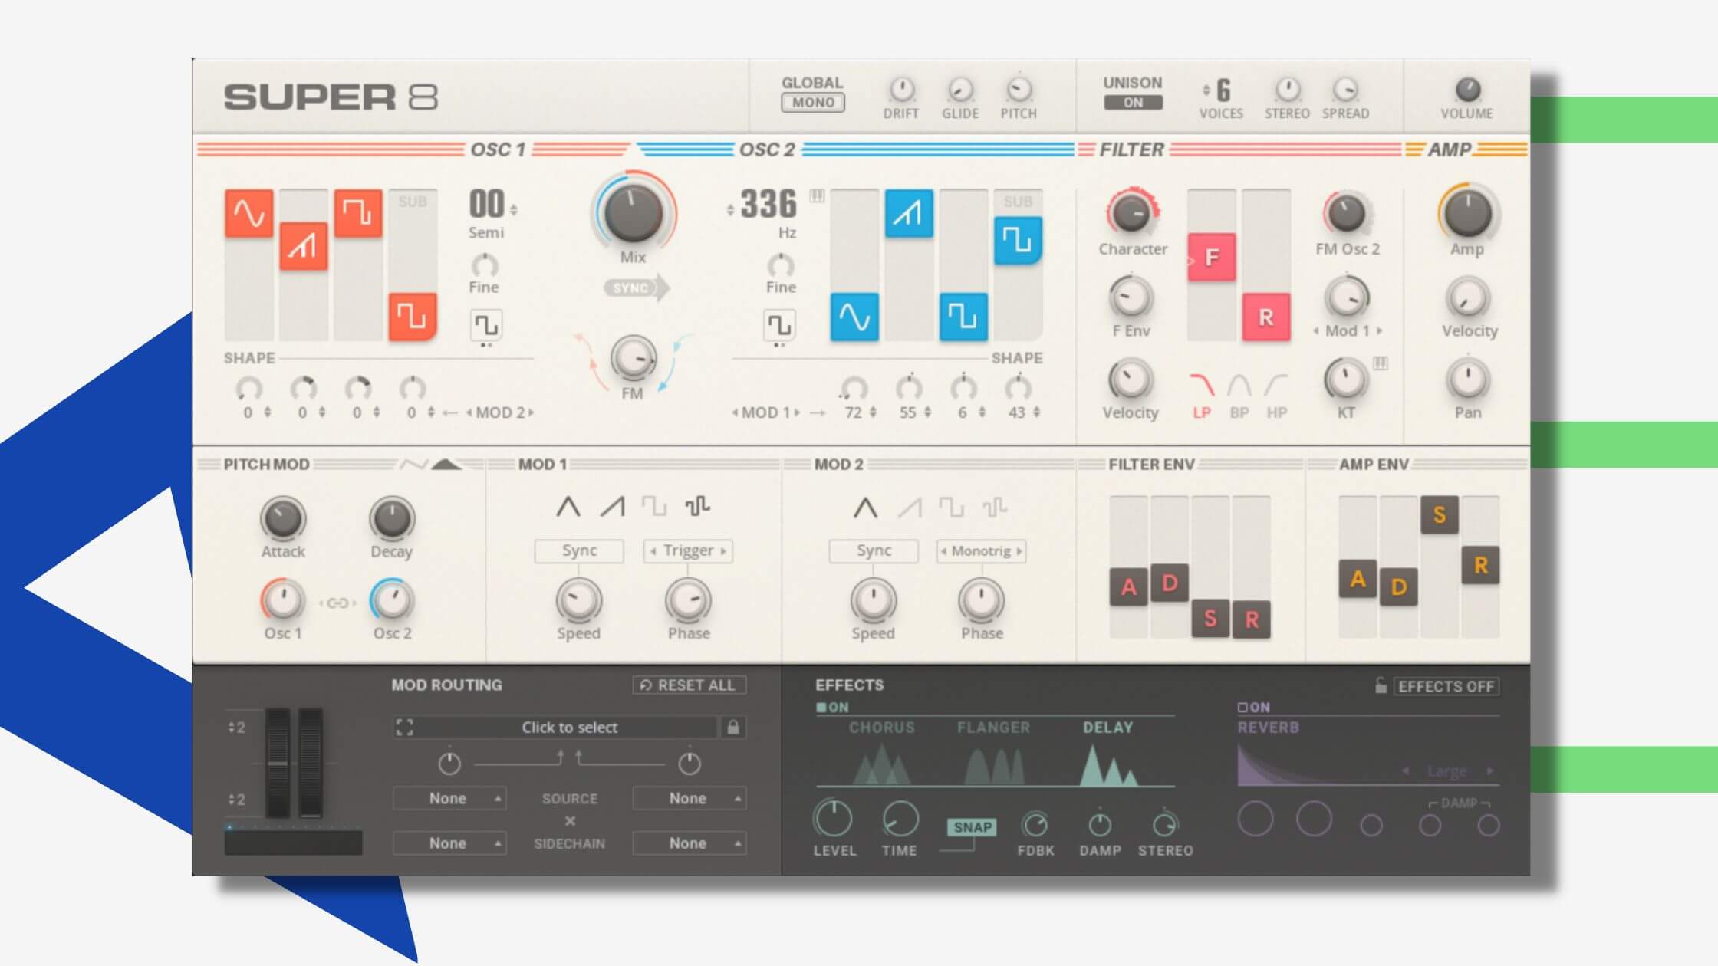This screenshot has height=966, width=1718.
Task: Click the OSC 1 sawtooth waveform block
Action: coord(304,245)
